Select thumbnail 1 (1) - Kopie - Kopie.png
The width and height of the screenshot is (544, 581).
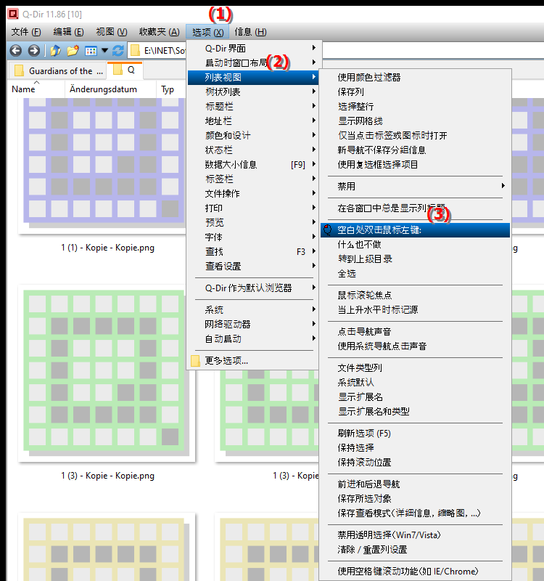pyautogui.click(x=107, y=167)
